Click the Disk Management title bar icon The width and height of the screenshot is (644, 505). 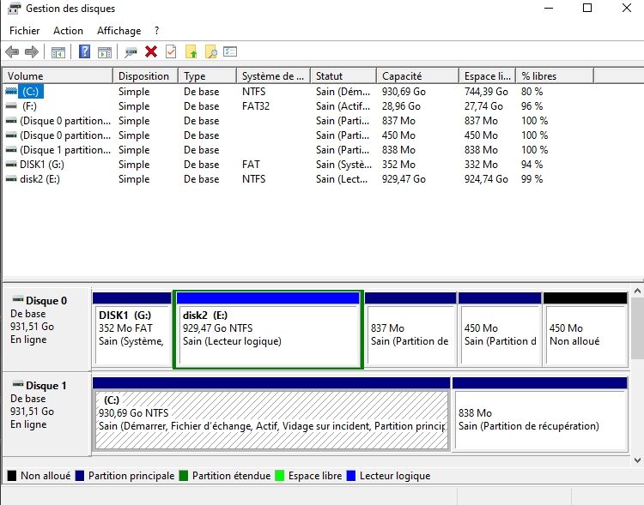[x=15, y=9]
